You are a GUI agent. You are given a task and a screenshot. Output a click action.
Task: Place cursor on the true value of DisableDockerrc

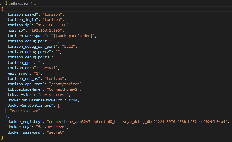click(x=73, y=100)
